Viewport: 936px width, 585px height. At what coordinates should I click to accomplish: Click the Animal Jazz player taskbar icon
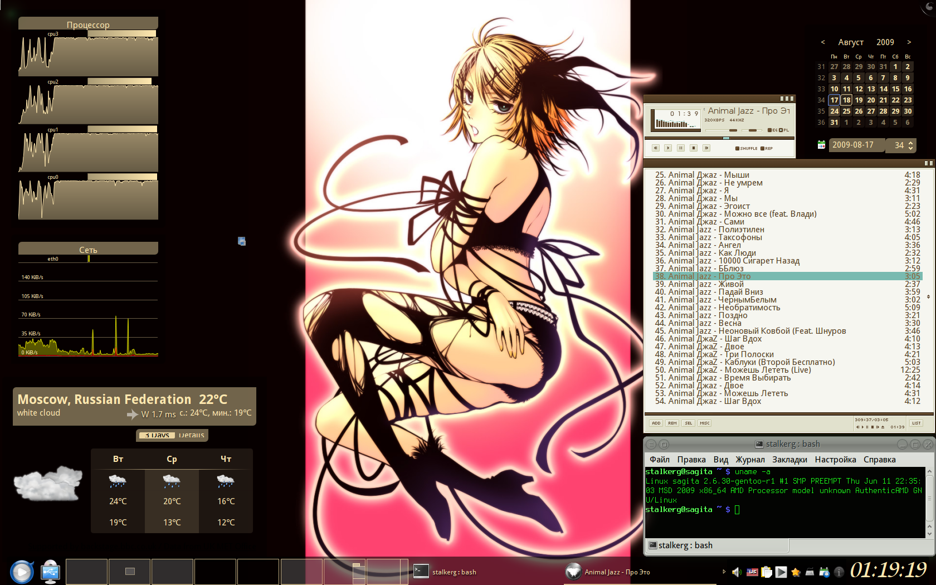(x=573, y=571)
